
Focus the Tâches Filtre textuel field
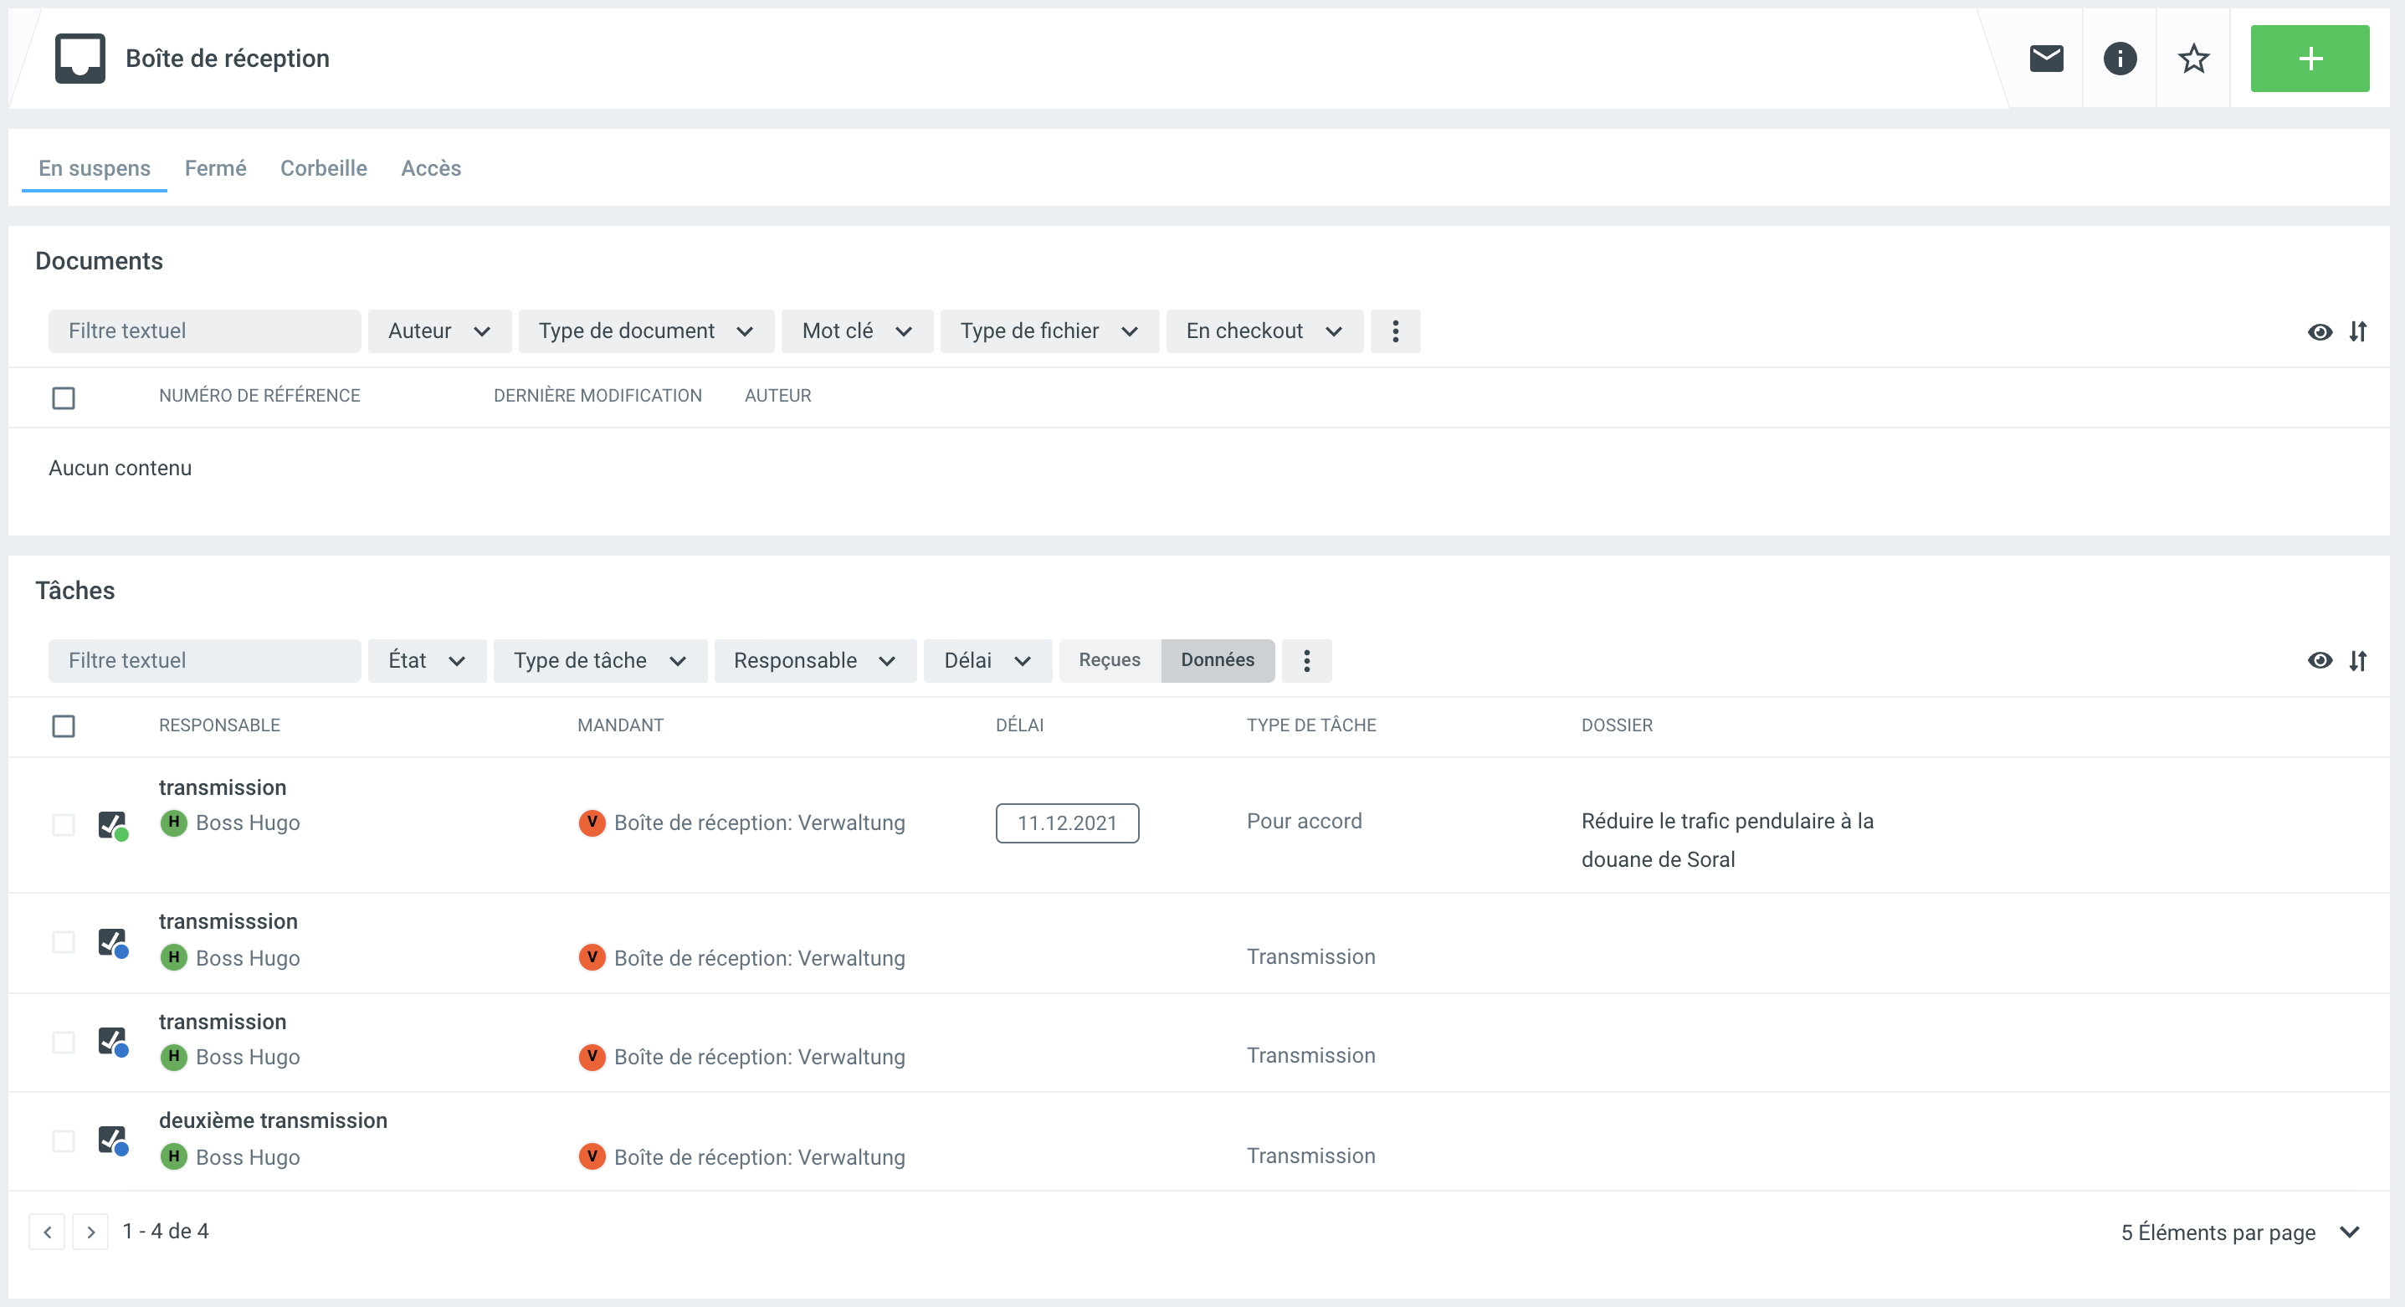point(203,661)
